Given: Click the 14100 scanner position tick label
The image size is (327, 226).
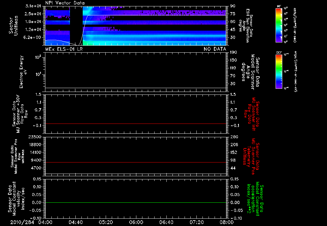Looking at the screenshot, I should [x=34, y=152].
